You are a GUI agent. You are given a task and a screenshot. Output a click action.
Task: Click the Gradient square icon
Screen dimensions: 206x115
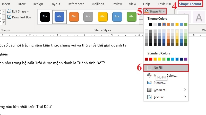(x=149, y=90)
